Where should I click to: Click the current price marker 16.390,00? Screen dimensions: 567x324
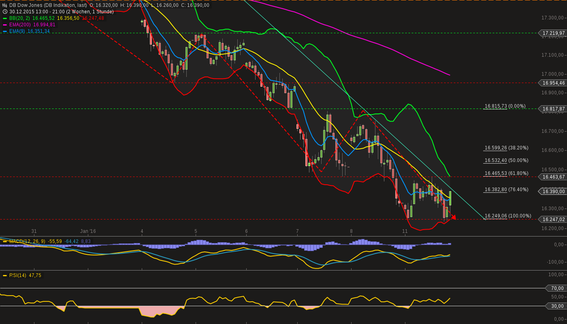click(552, 191)
